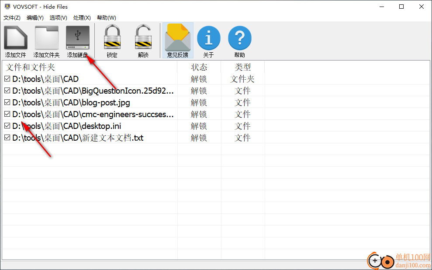Select row D:\tools\桌面\CAD\desktop.ini

click(x=216, y=126)
